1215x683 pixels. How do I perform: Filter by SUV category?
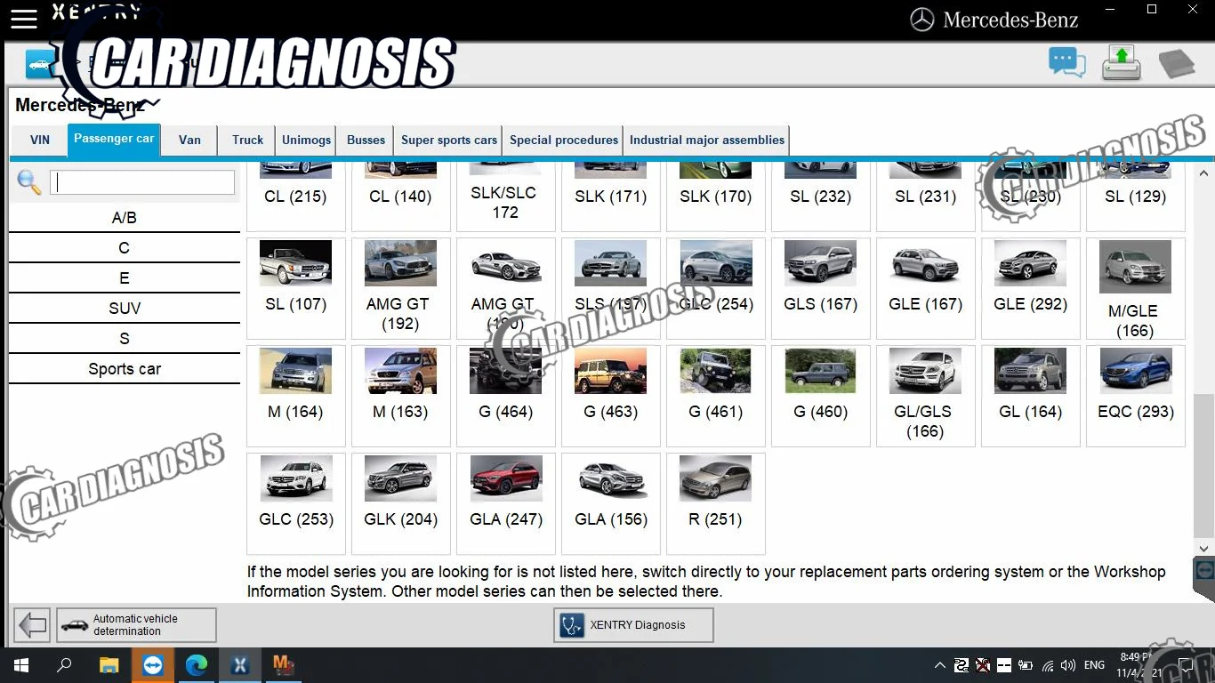[125, 309]
